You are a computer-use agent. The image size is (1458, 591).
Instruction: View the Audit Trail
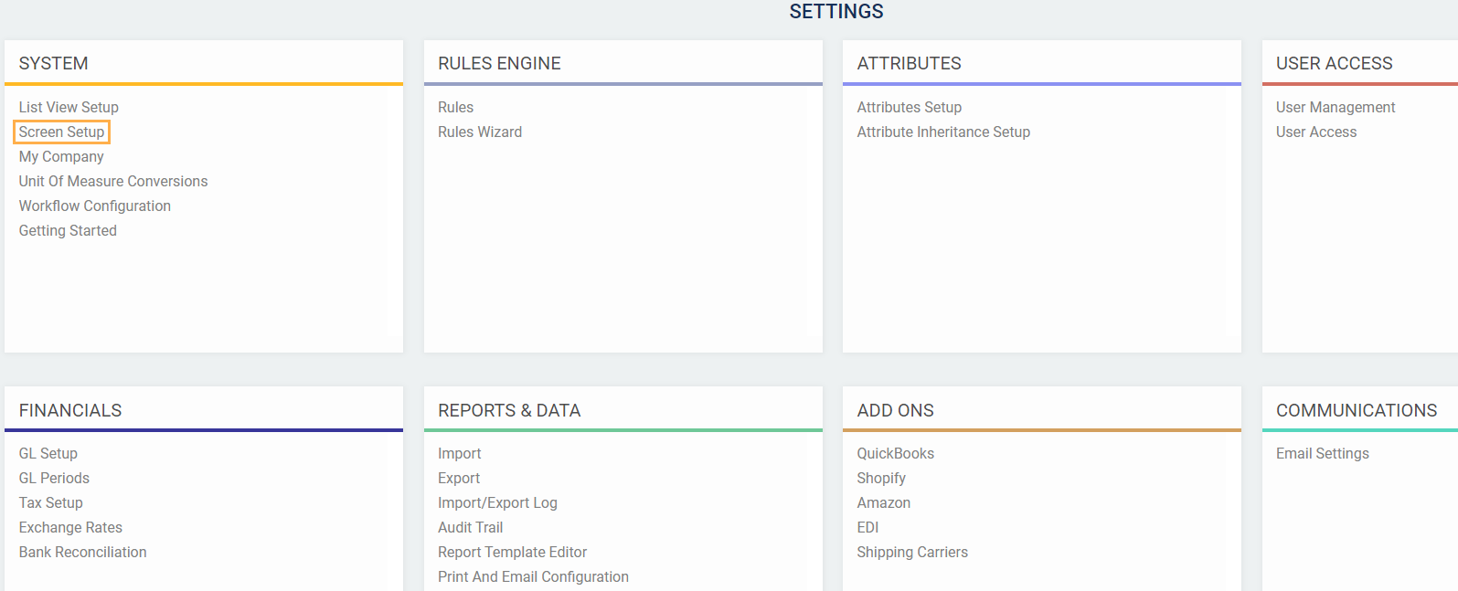pos(470,527)
